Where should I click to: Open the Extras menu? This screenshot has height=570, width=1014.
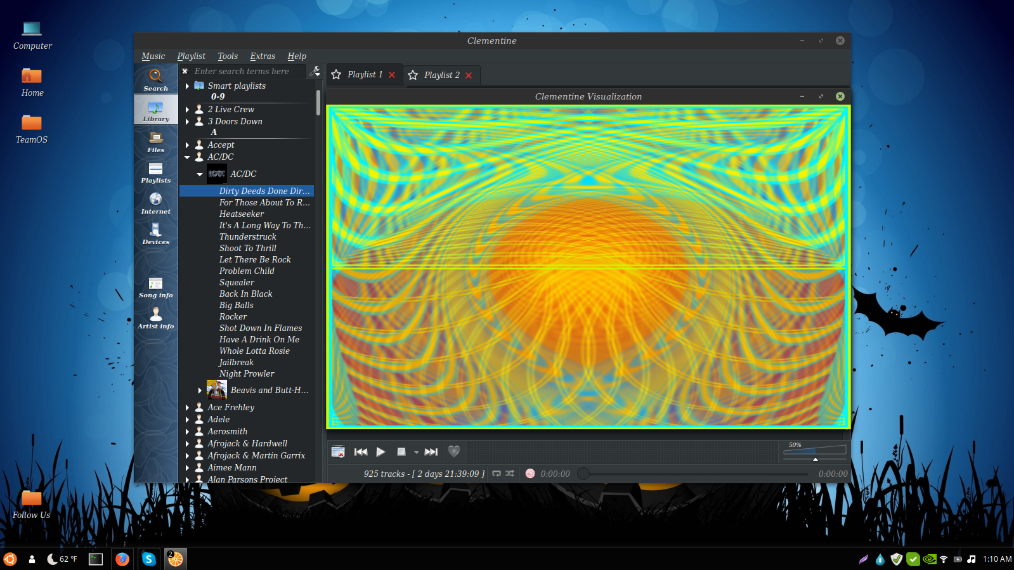pyautogui.click(x=263, y=56)
